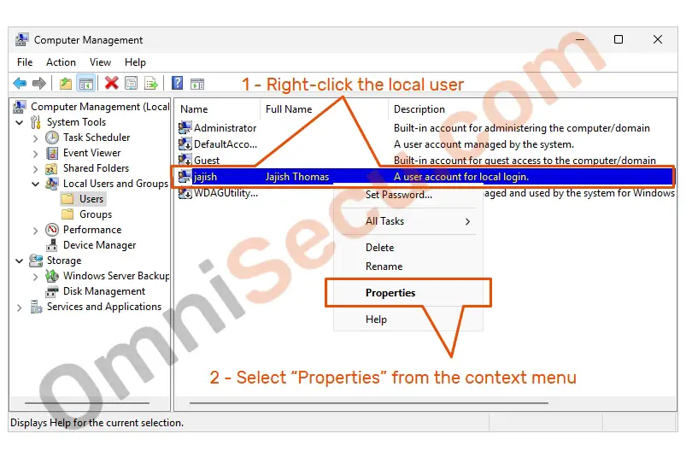The height and width of the screenshot is (457, 686).
Task: Open the Help menu in menu bar
Action: [135, 62]
